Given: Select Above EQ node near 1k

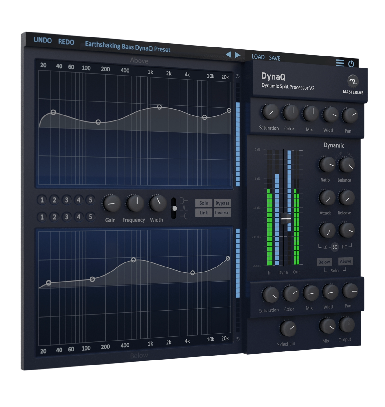Looking at the screenshot, I should tap(159, 107).
